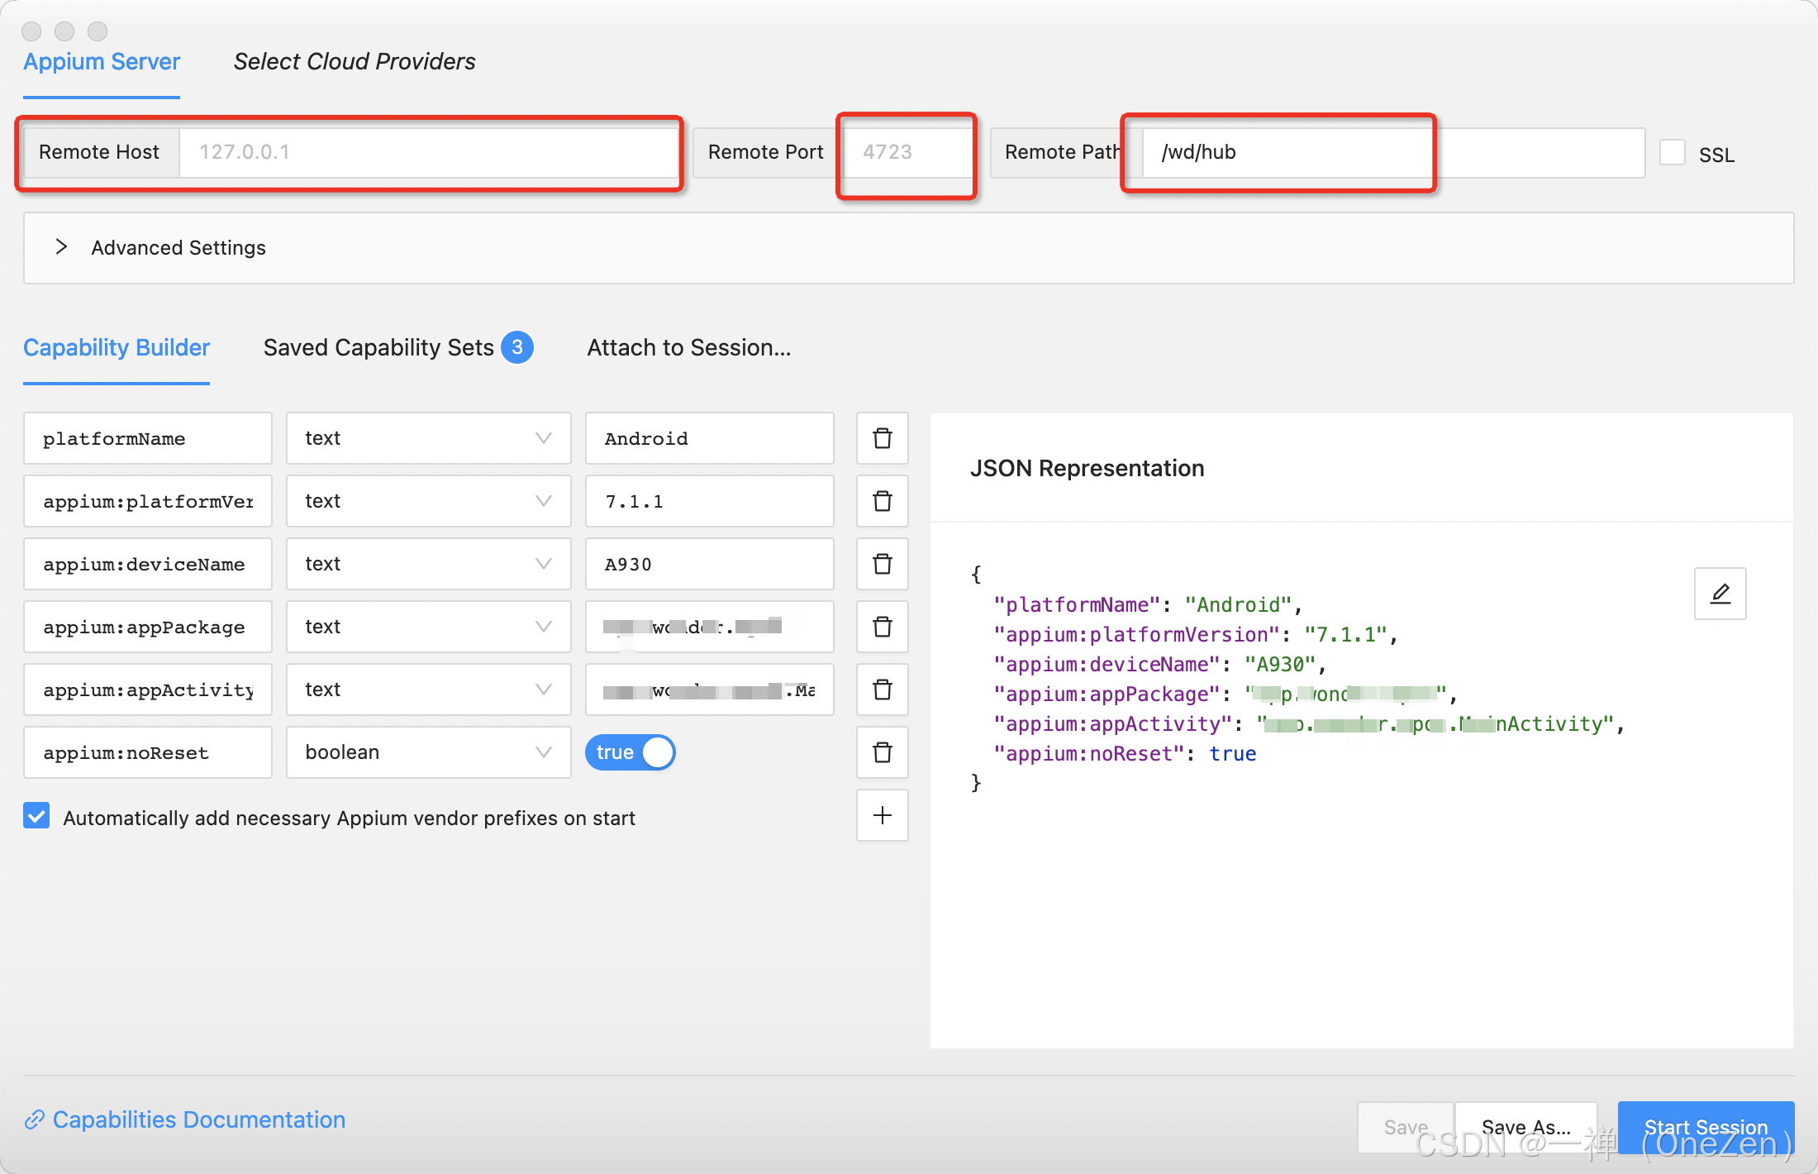Focus the Remote Path field
Screen dimensions: 1818x1174
[x=1393, y=152]
